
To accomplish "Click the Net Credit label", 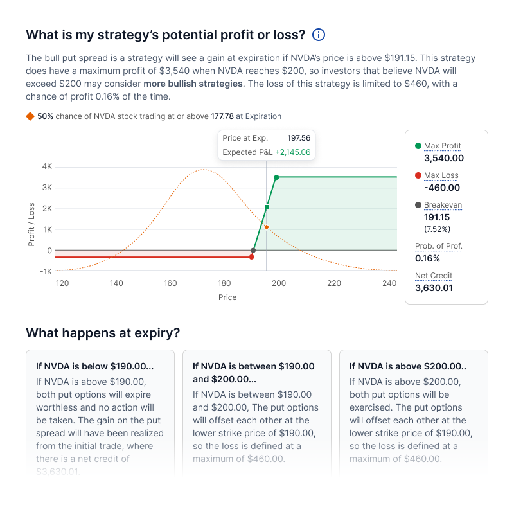I will tap(434, 276).
